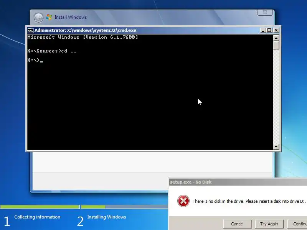Click the 'Install Windows' title text

click(71, 17)
